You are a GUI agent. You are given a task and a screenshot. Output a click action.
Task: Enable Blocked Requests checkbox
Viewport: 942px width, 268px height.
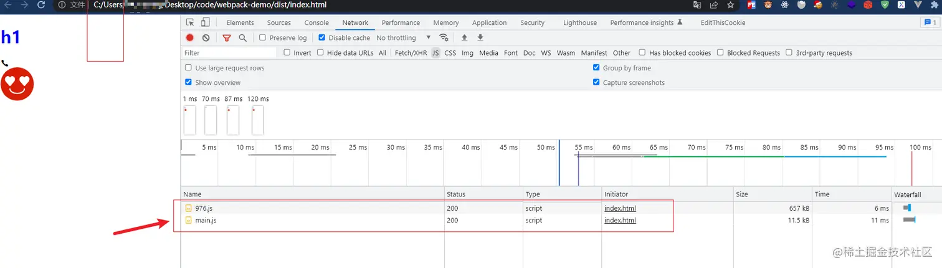tap(720, 53)
